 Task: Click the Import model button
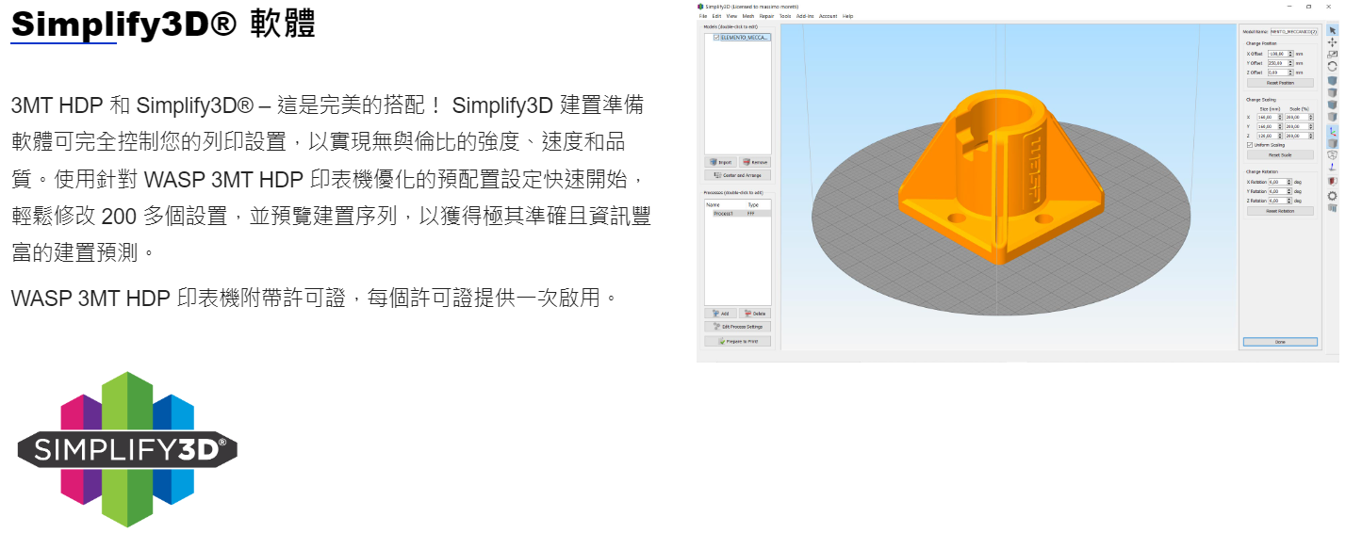coord(721,162)
